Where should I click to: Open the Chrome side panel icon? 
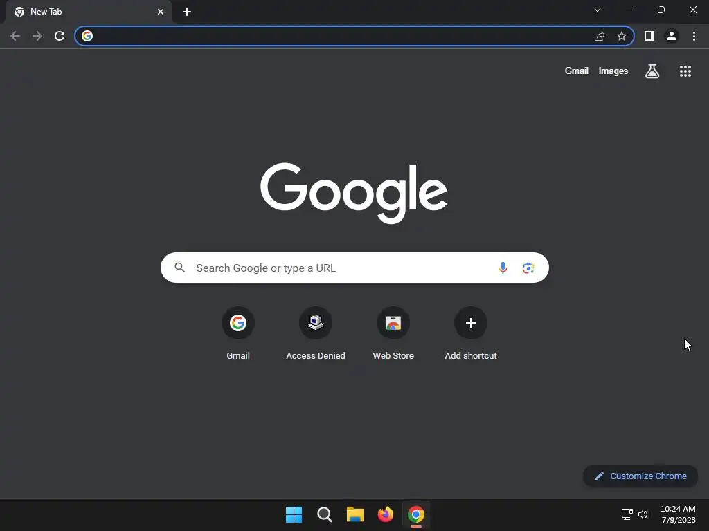(x=649, y=36)
